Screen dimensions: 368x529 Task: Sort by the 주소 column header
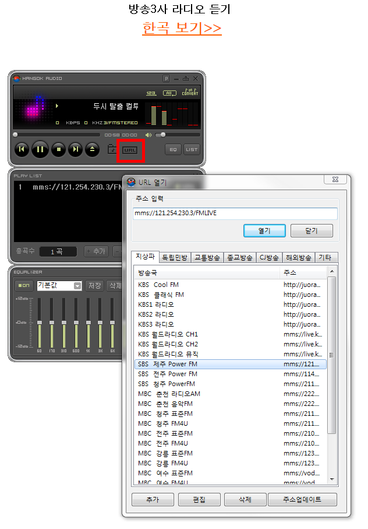(303, 272)
